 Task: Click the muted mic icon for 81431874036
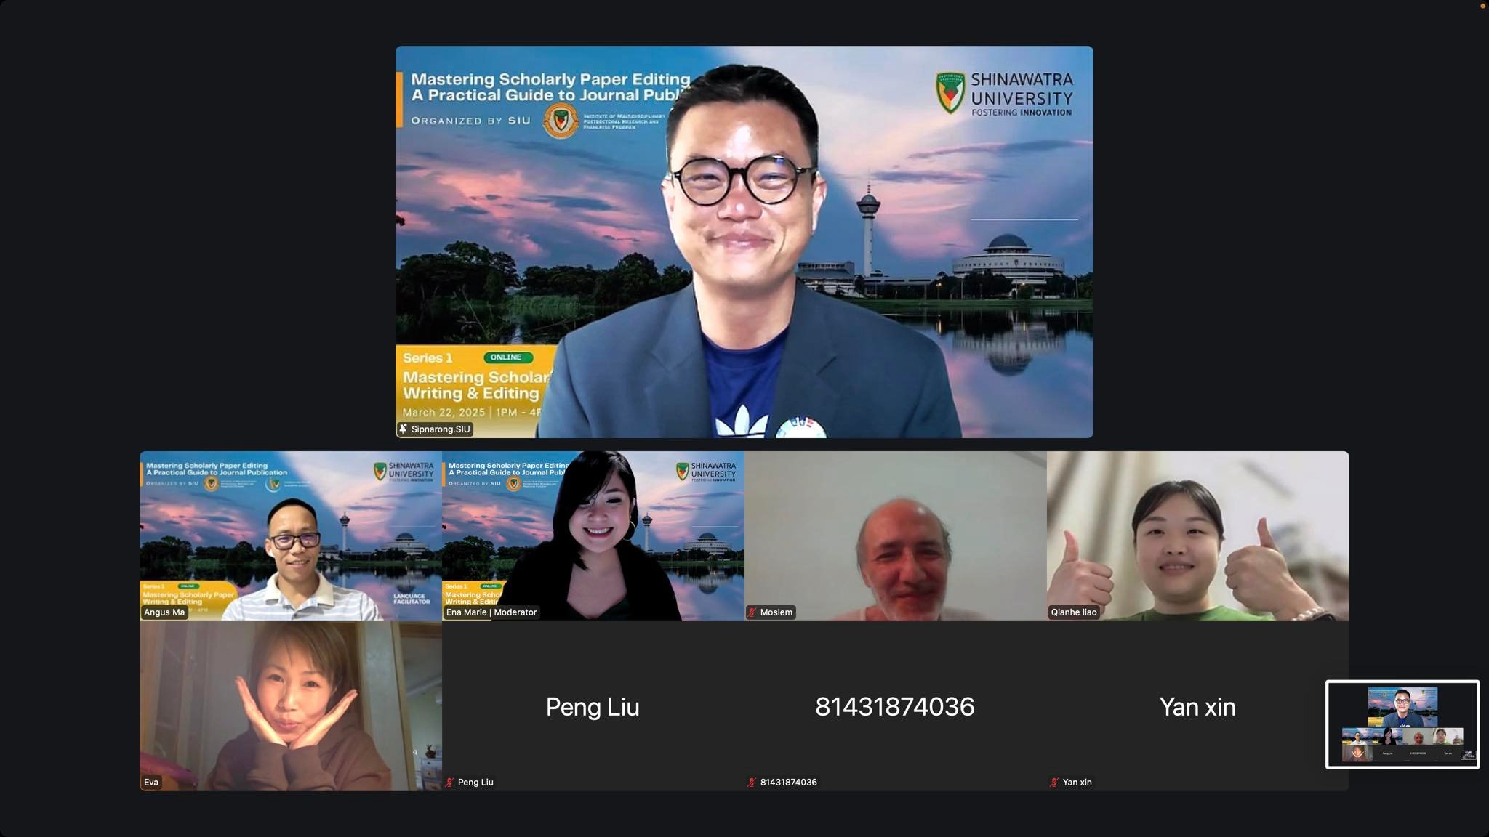[752, 783]
